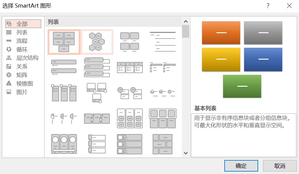Click the gallery scrollbar up arrow

(186, 22)
